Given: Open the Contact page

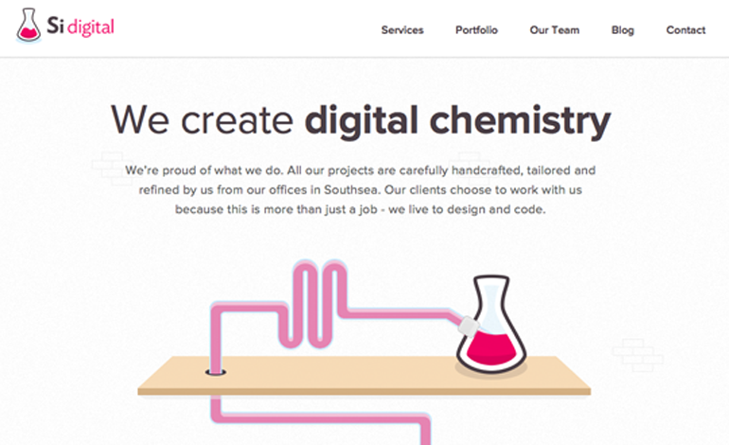Looking at the screenshot, I should 685,30.
